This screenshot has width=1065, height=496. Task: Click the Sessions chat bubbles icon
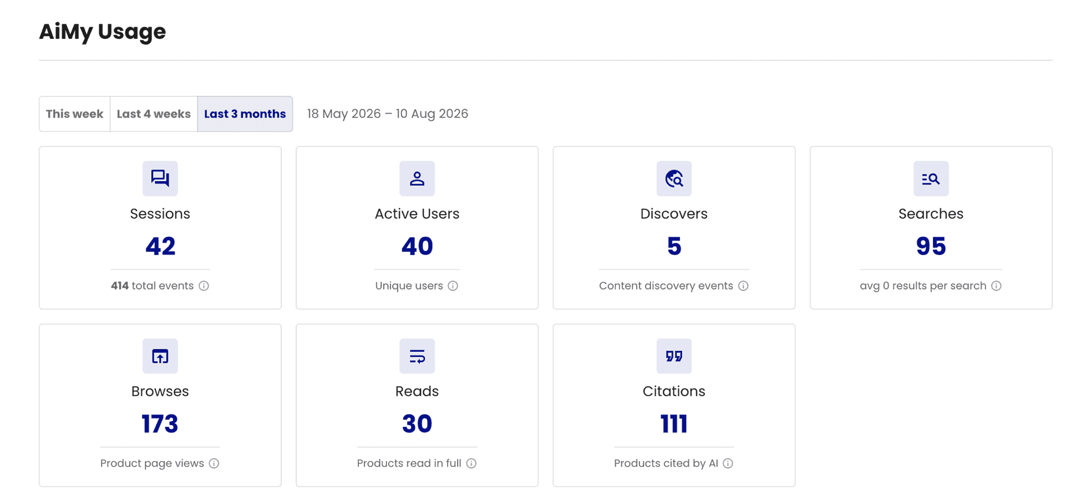[160, 178]
